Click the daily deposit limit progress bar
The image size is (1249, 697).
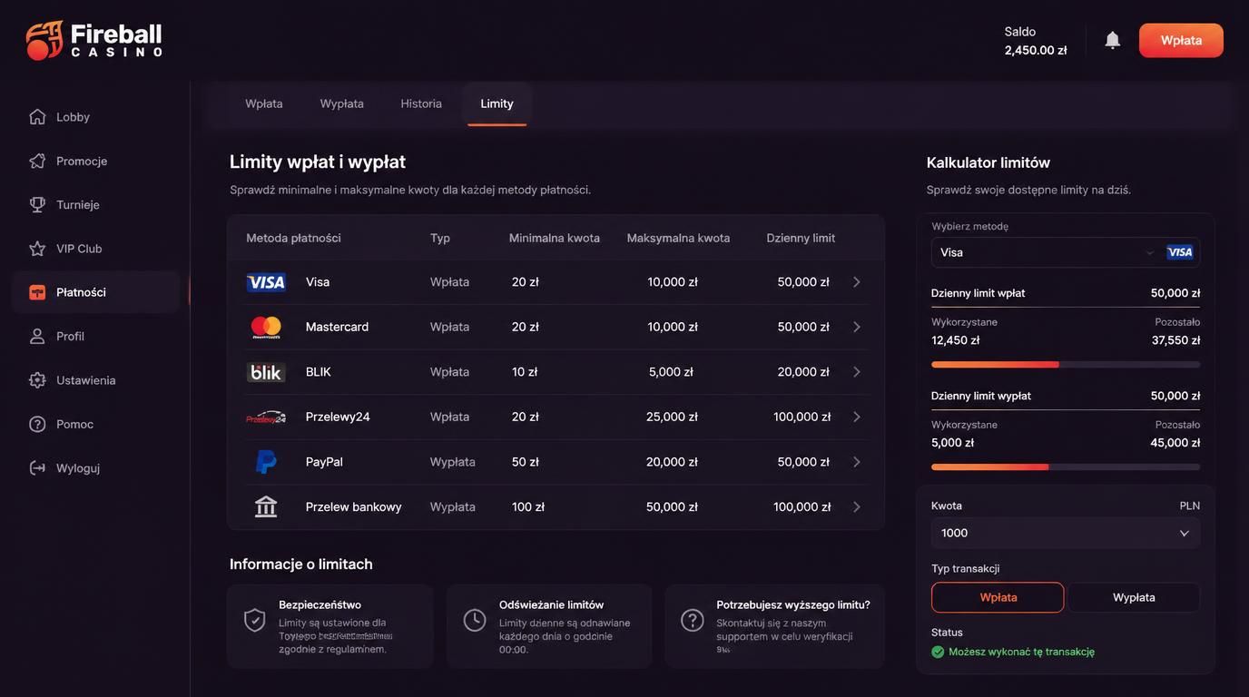pyautogui.click(x=1066, y=365)
